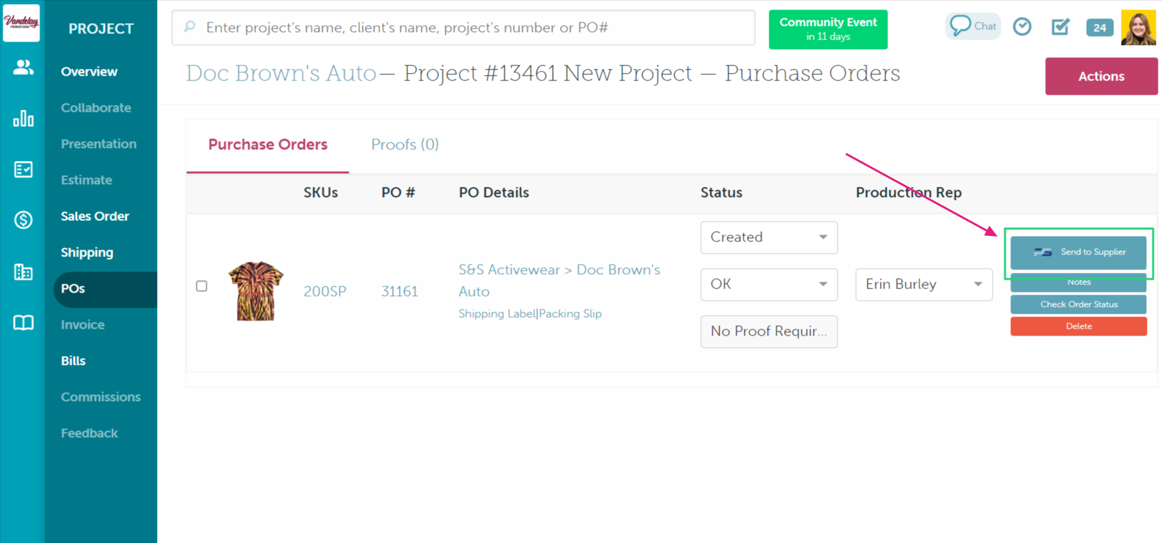Open the Doc Brown's Auto client link
Viewport: 1162px width, 543px height.
281,73
